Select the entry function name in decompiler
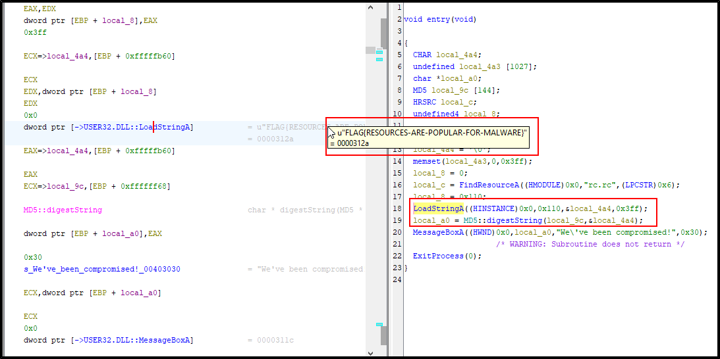The image size is (720, 359). [x=438, y=19]
